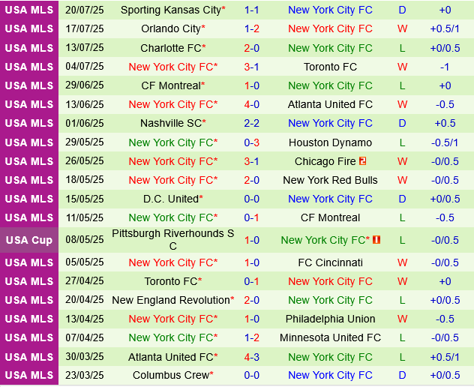The image size is (474, 387).
Task: Open the D.C. United team link
Action: coord(172,199)
